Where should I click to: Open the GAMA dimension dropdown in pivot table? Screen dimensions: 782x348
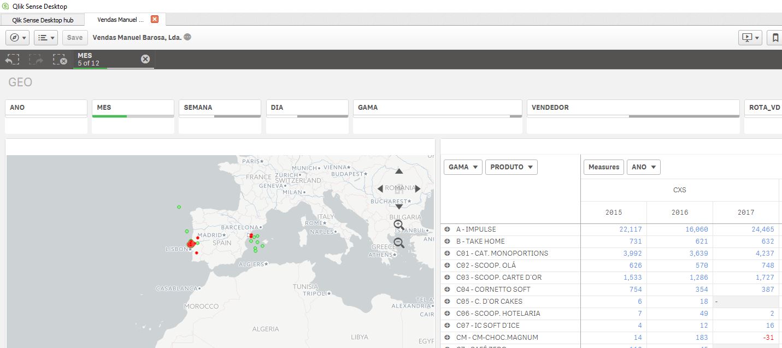pos(462,167)
